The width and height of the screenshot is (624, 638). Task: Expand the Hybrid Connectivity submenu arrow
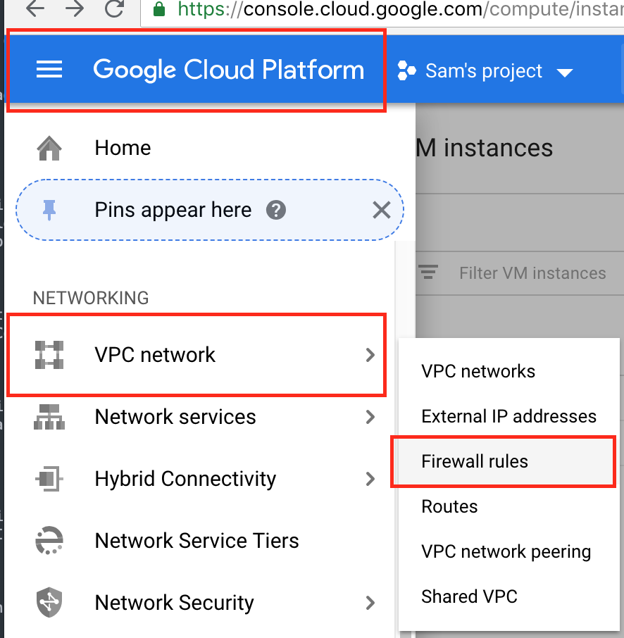(x=370, y=479)
